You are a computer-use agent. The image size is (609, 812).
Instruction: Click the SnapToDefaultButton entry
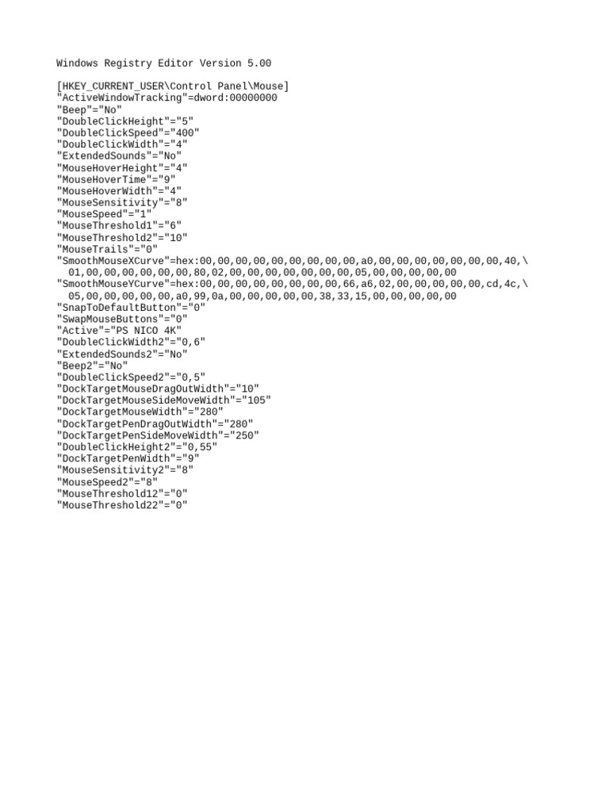131,308
